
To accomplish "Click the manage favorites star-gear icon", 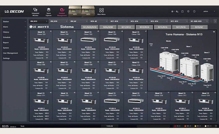I will (177, 11).
